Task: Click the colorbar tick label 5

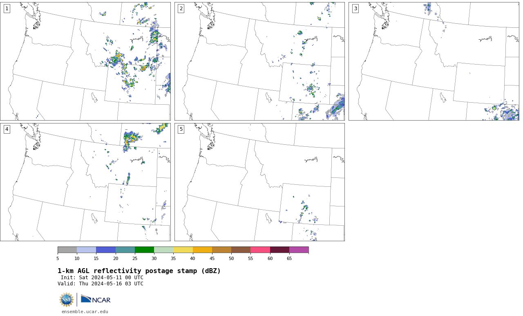Action: (x=58, y=258)
